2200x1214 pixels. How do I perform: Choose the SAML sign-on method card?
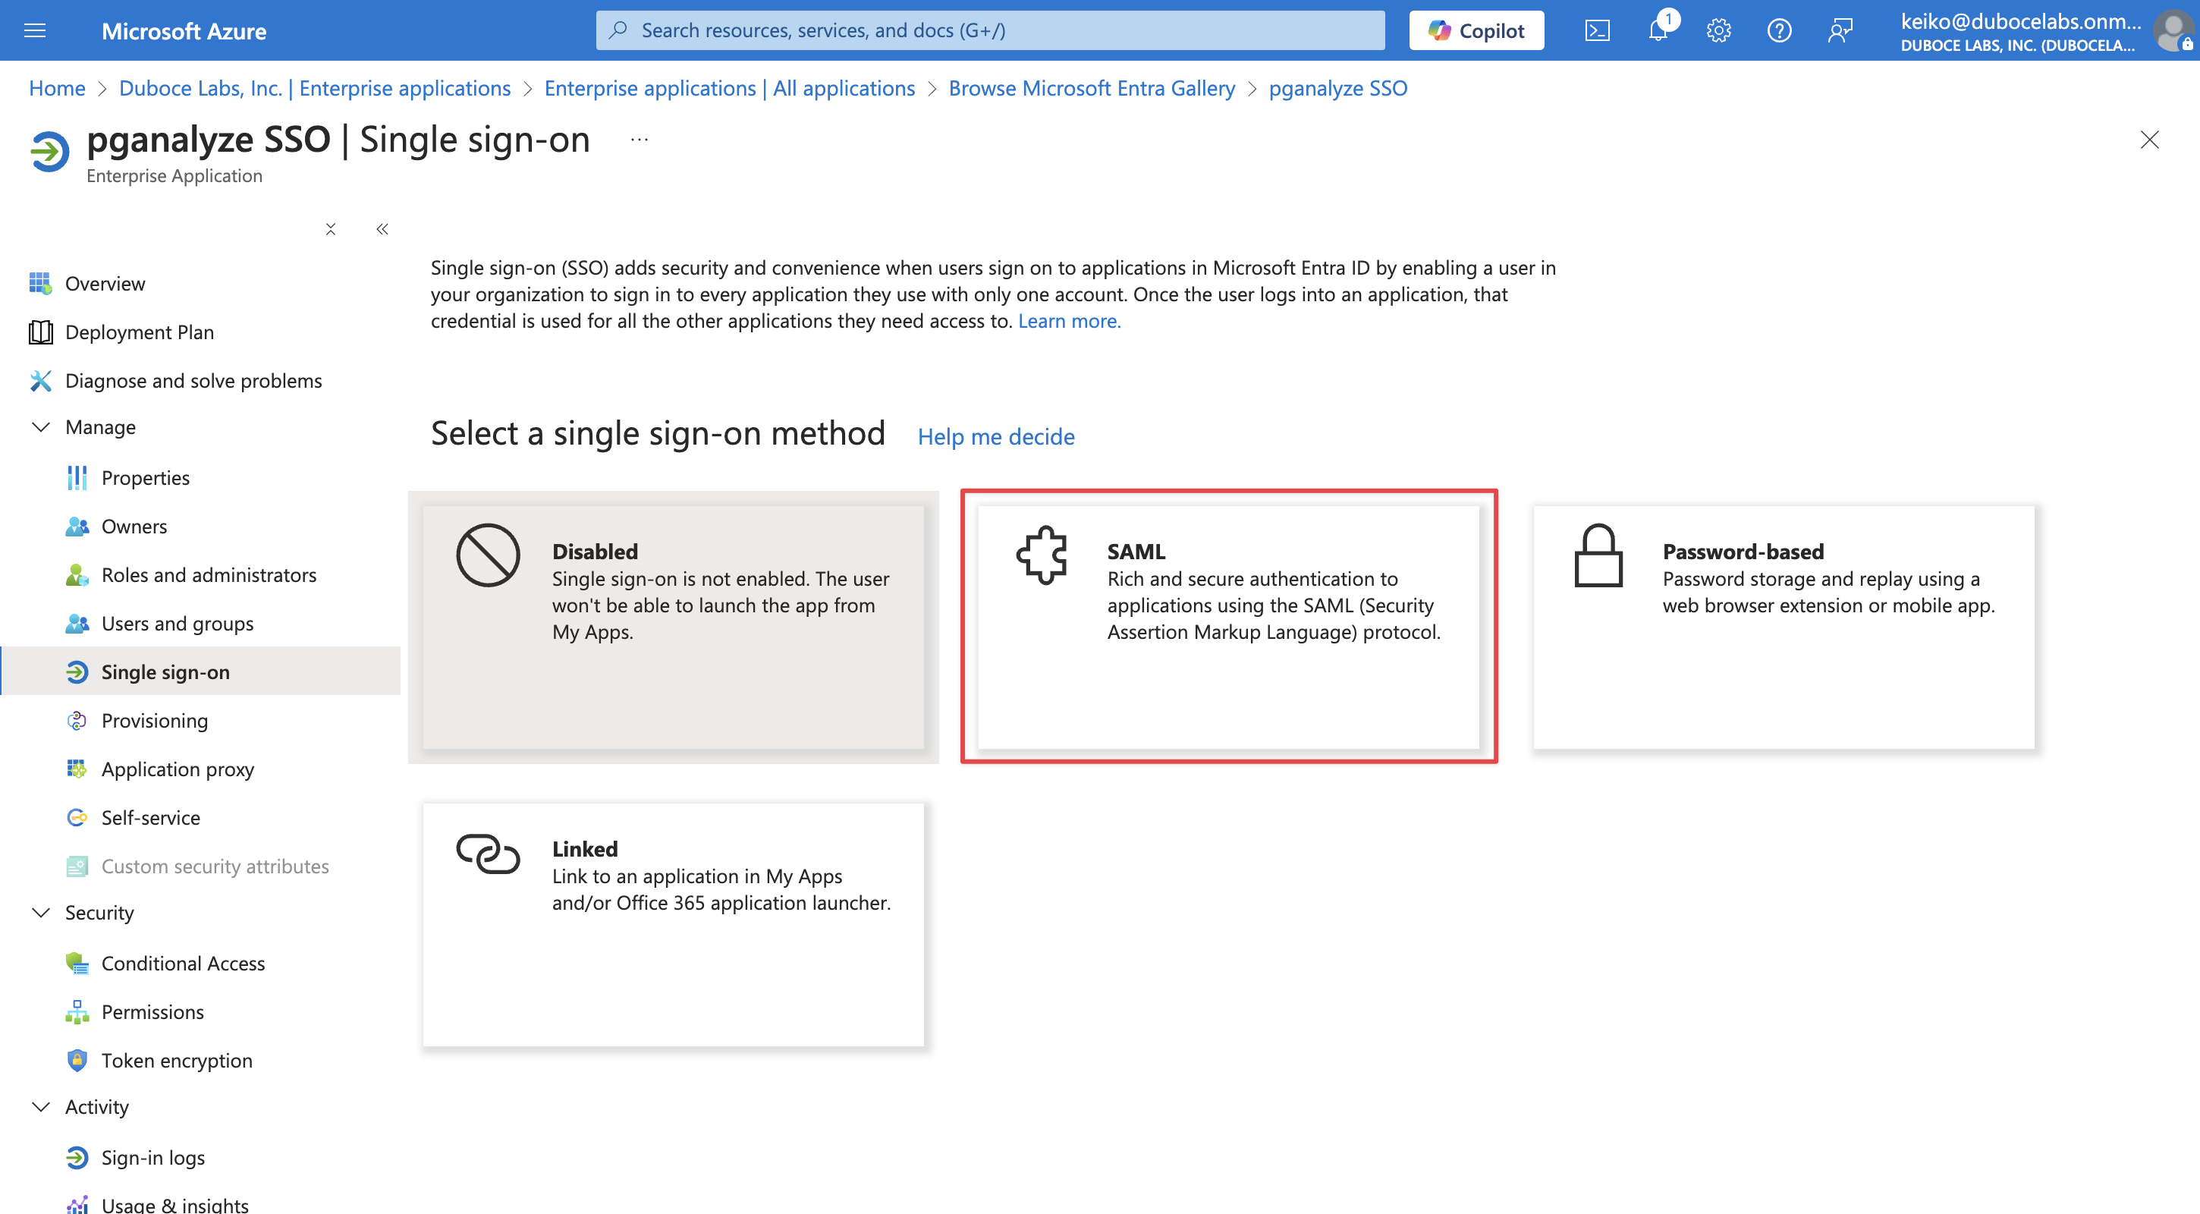pos(1228,627)
